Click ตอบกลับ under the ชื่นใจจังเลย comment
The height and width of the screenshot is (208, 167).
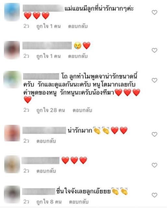point(79,202)
